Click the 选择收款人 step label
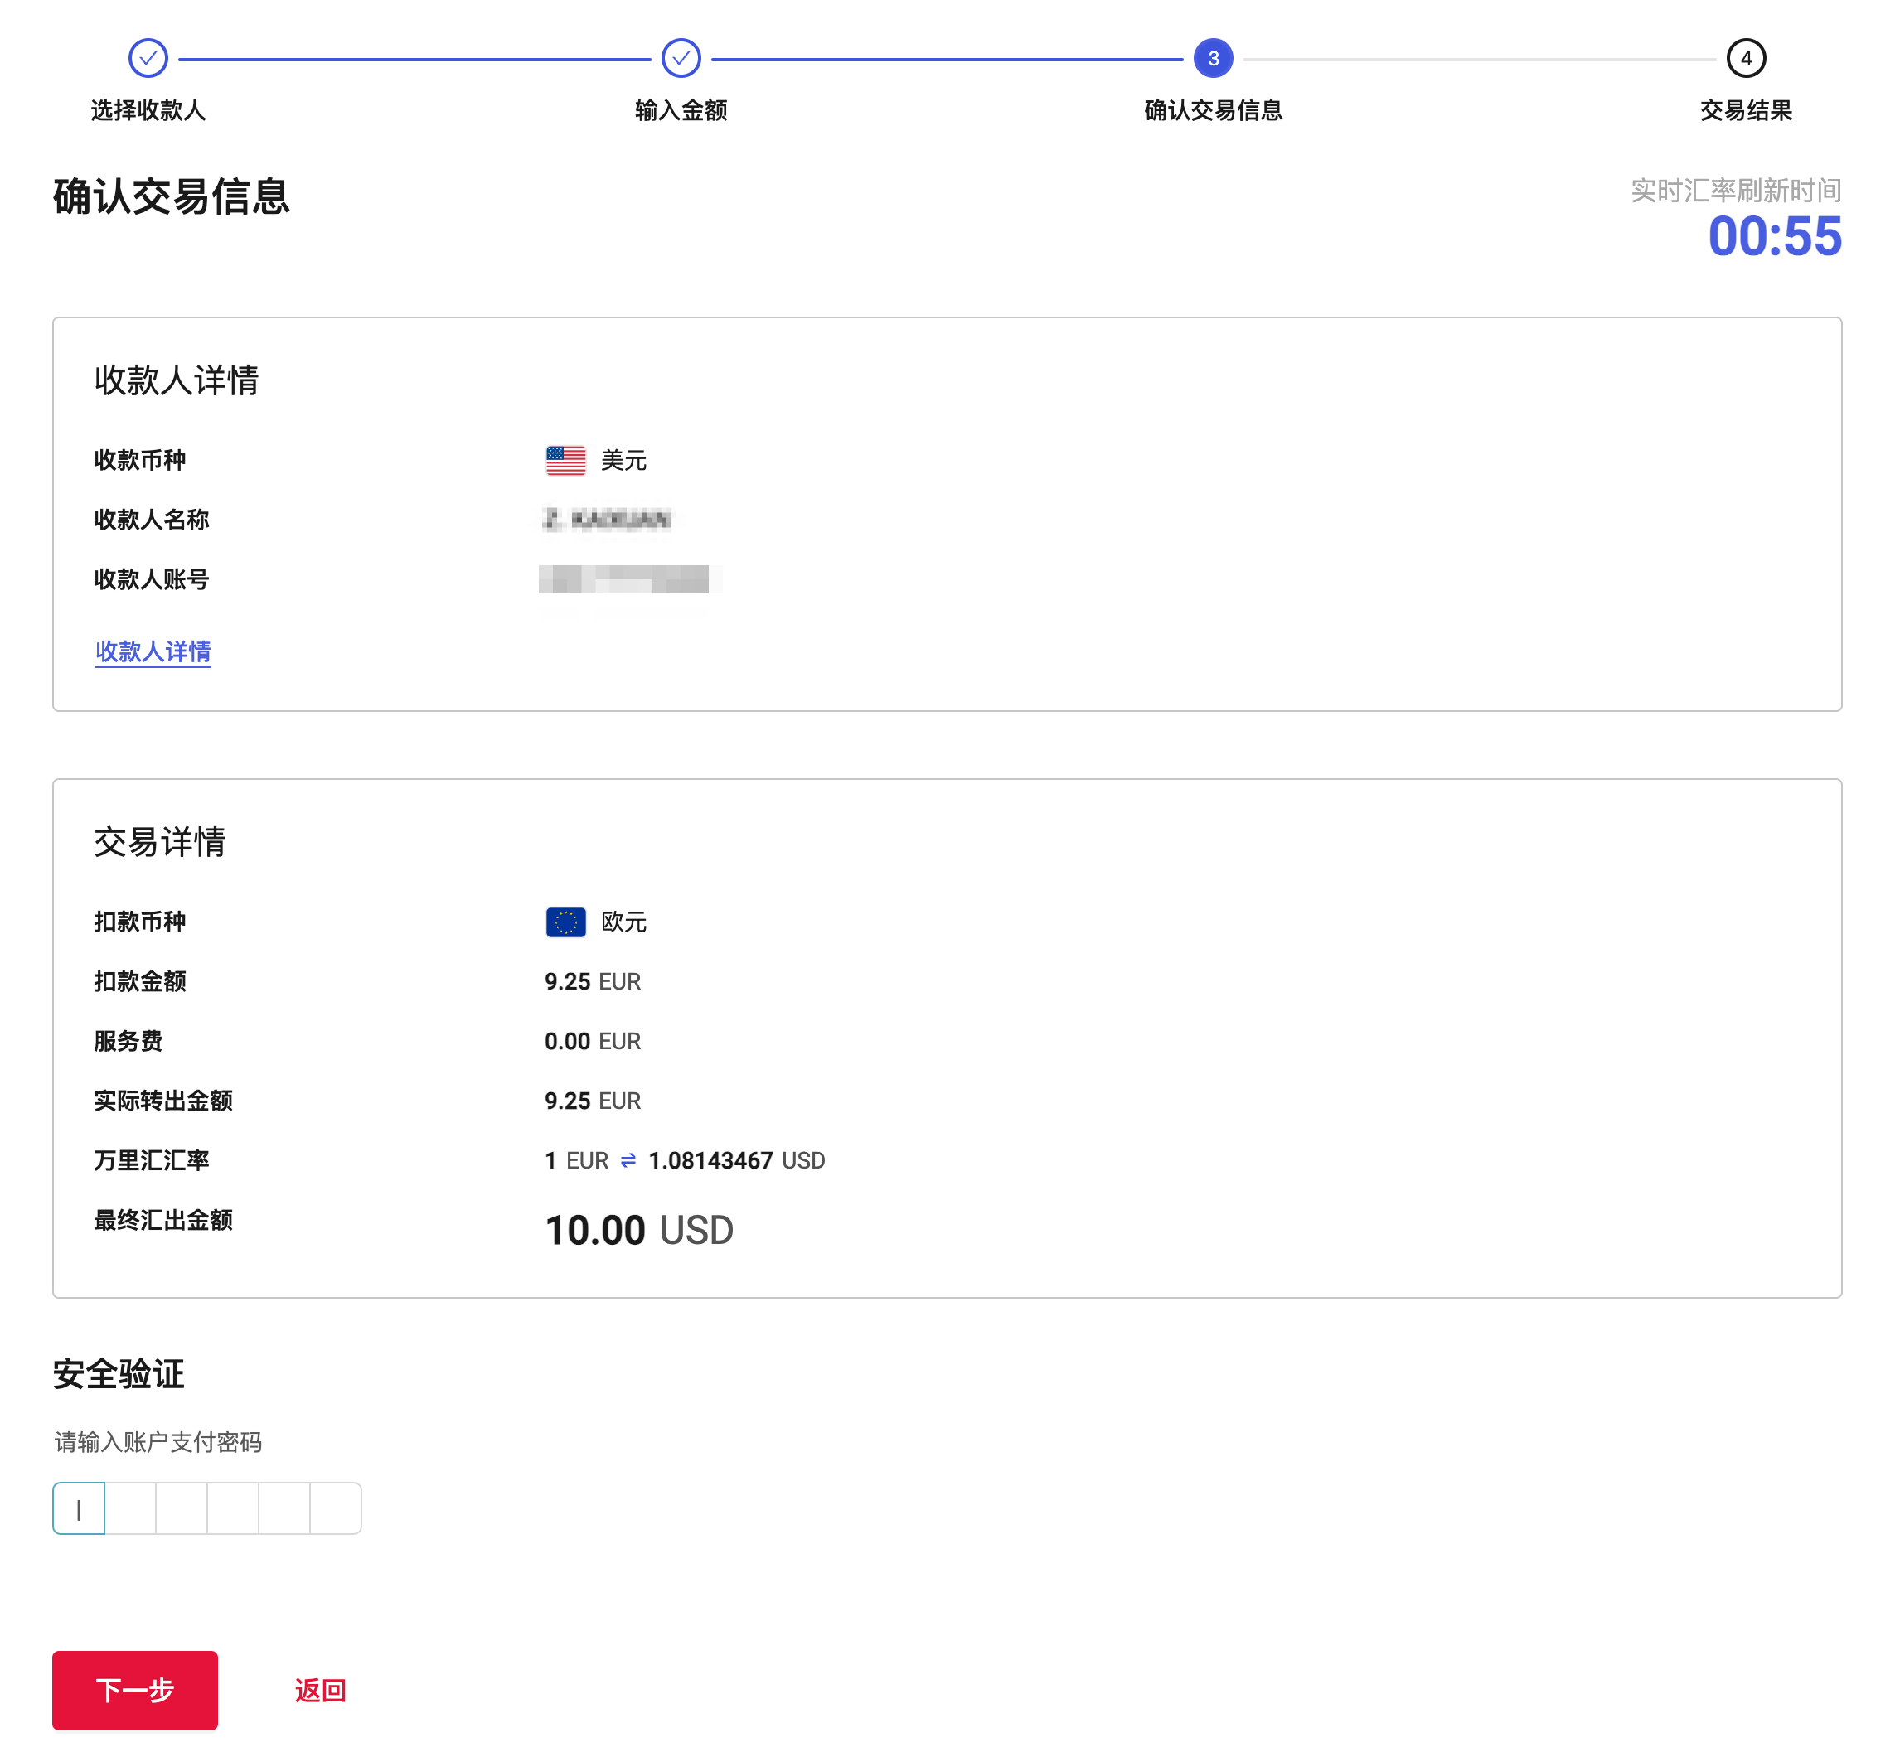The height and width of the screenshot is (1752, 1900). click(148, 111)
